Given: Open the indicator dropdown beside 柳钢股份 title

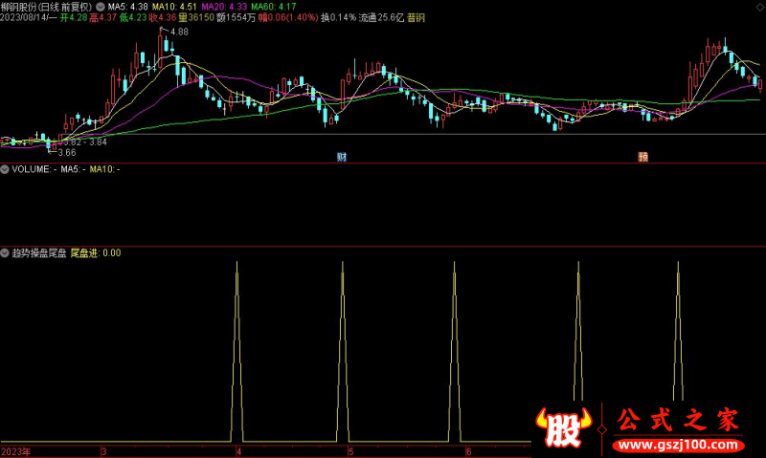Looking at the screenshot, I should coord(101,7).
